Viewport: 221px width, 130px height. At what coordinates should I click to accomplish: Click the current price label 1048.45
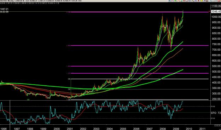(216, 11)
